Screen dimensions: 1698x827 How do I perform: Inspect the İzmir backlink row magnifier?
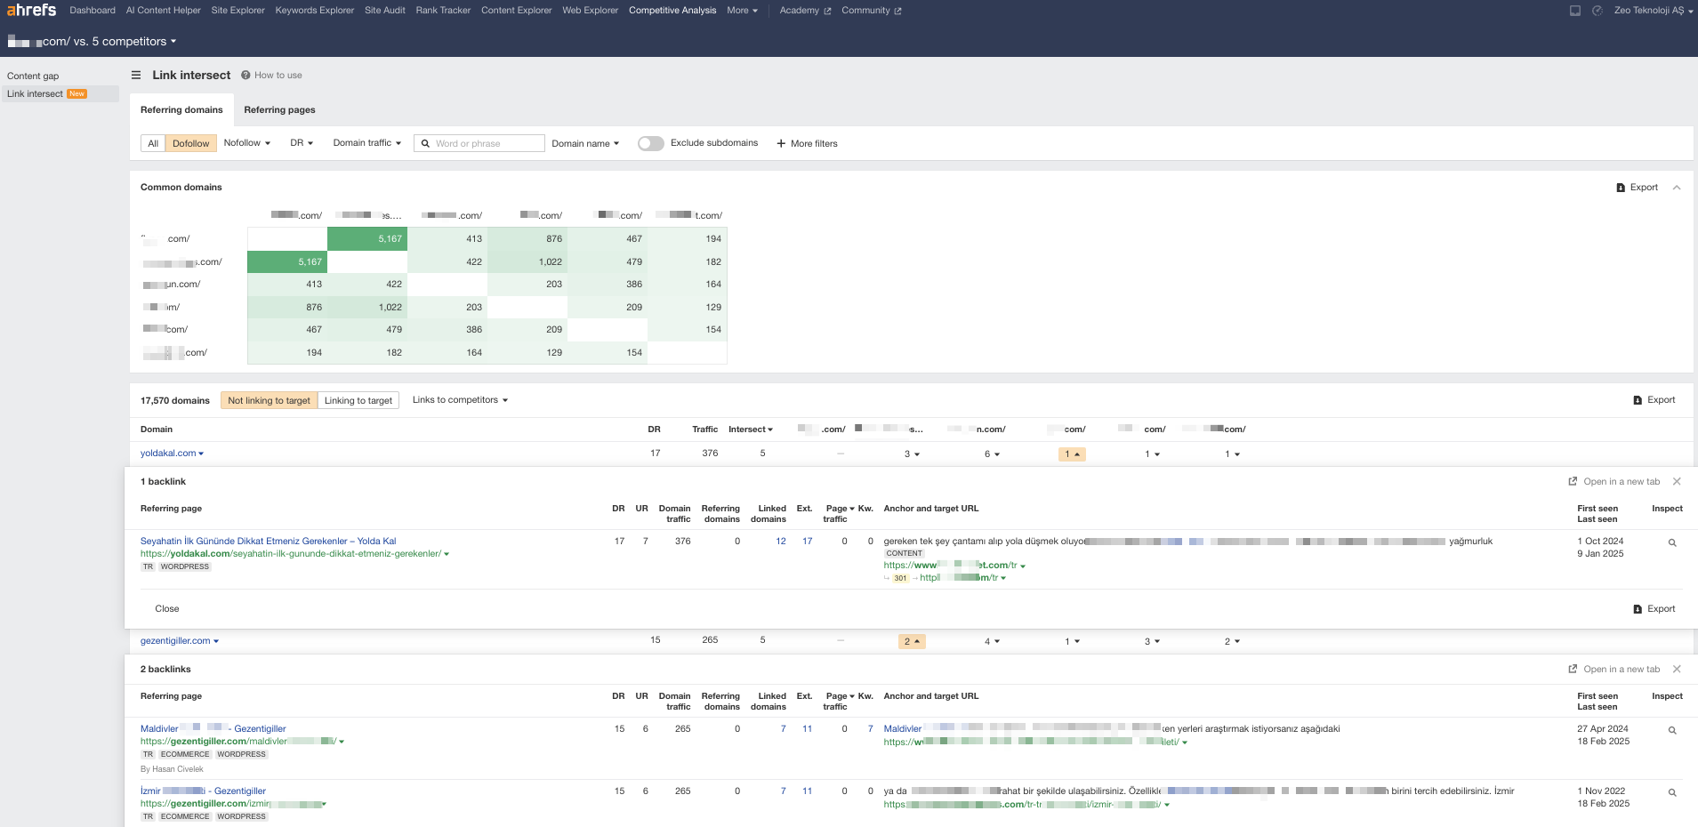coord(1672,792)
